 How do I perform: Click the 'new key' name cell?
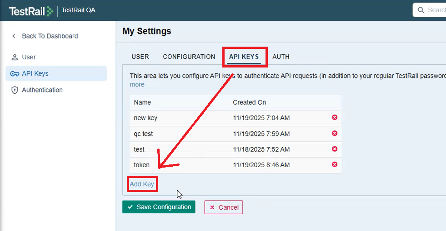(145, 118)
